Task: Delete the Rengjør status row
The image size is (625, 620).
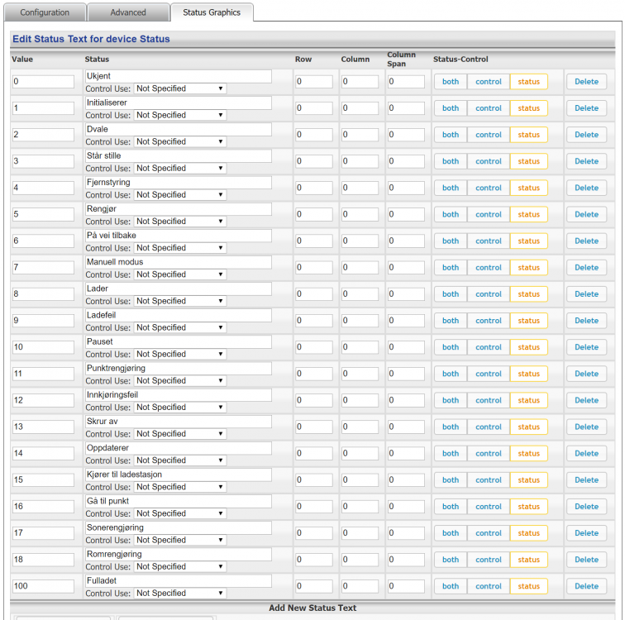Action: click(586, 214)
